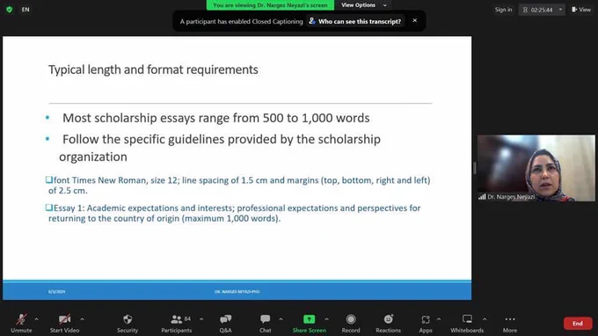The image size is (598, 336).
Task: Change layout with the View button
Action: [x=581, y=10]
